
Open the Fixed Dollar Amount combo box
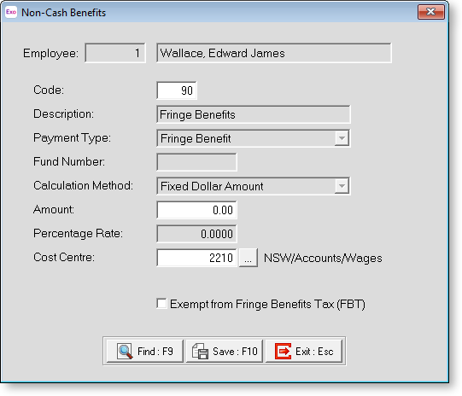coord(254,186)
